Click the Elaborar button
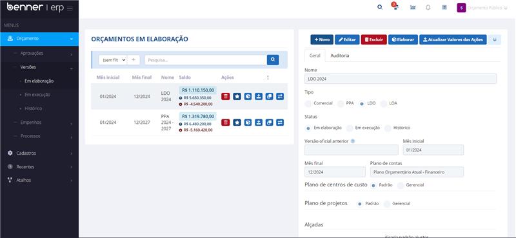The image size is (516, 238). pyautogui.click(x=403, y=39)
